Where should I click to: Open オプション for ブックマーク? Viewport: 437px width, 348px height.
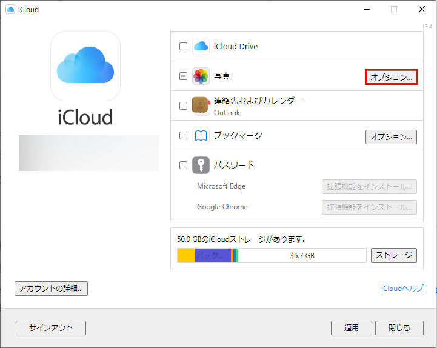(392, 136)
